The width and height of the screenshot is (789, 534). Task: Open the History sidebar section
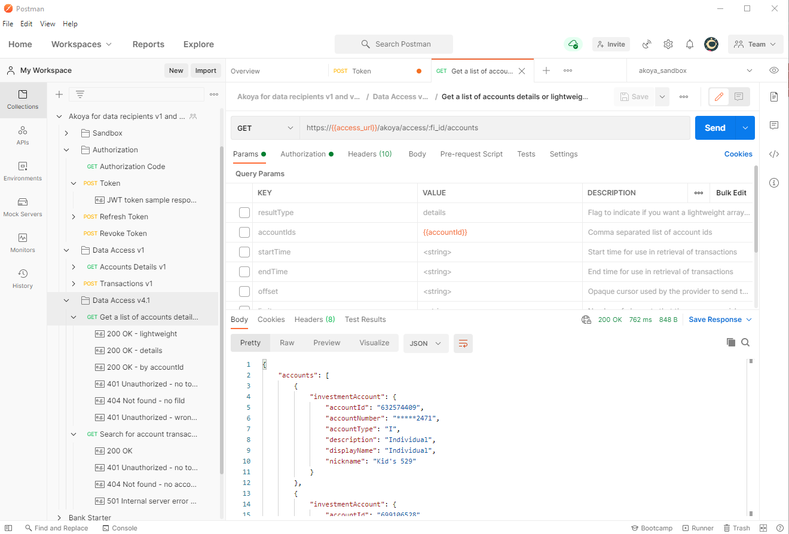pyautogui.click(x=23, y=279)
